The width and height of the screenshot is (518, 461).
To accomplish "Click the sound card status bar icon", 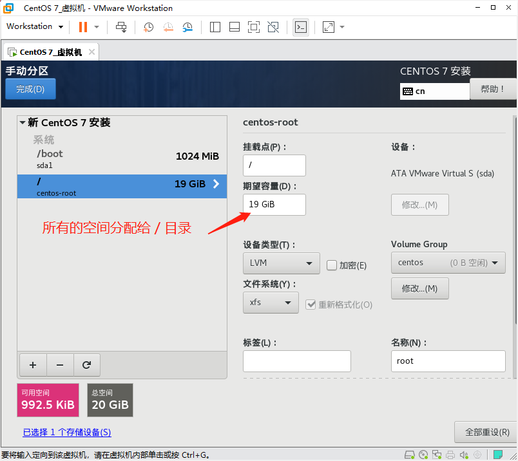I will pos(464,455).
